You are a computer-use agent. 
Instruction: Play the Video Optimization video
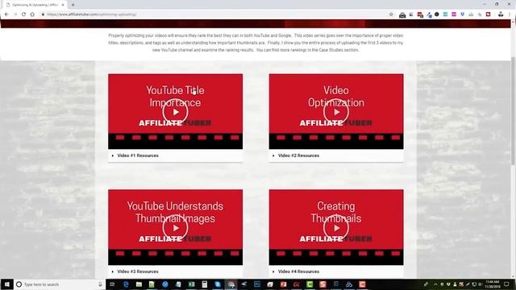(336, 112)
